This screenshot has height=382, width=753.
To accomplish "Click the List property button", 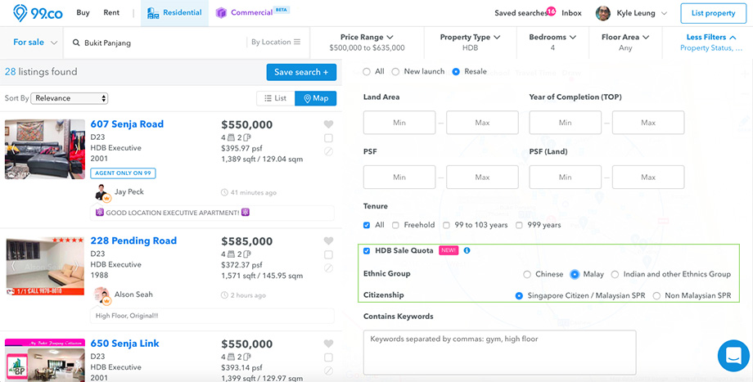I will (713, 13).
